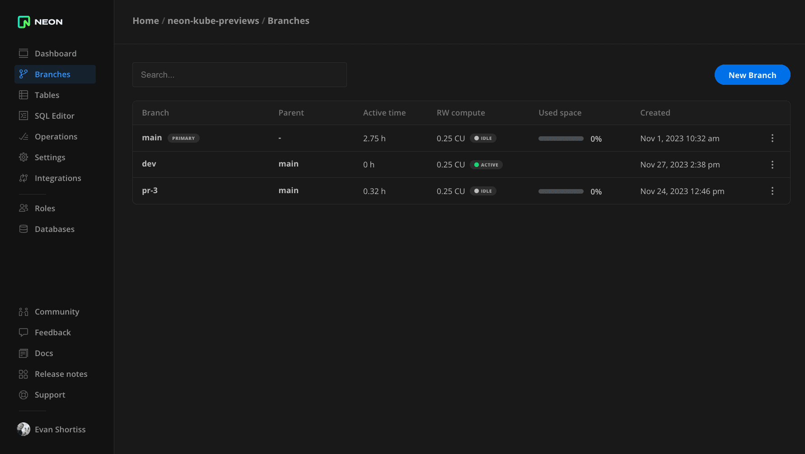The image size is (805, 454).
Task: Open the SQL Editor icon
Action: 23,116
